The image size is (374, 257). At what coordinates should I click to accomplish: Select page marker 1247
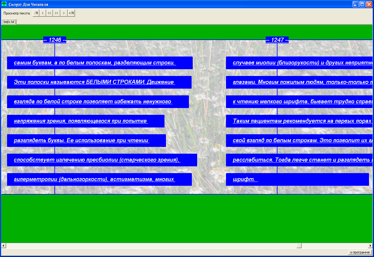click(277, 40)
